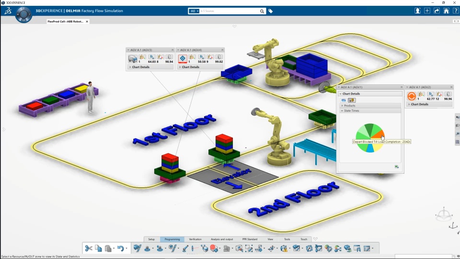Click the tag icon beside the search box
The image size is (460, 259).
coord(270,11)
